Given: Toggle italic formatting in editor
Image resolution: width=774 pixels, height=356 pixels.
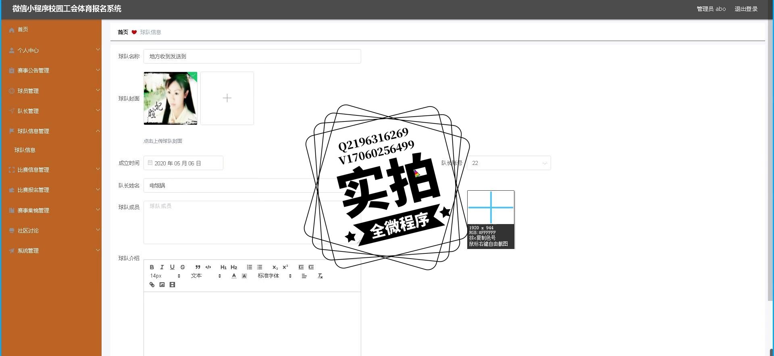Looking at the screenshot, I should click(x=162, y=267).
